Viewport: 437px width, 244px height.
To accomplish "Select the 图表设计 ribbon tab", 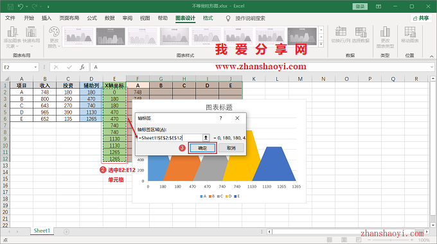I will (185, 18).
